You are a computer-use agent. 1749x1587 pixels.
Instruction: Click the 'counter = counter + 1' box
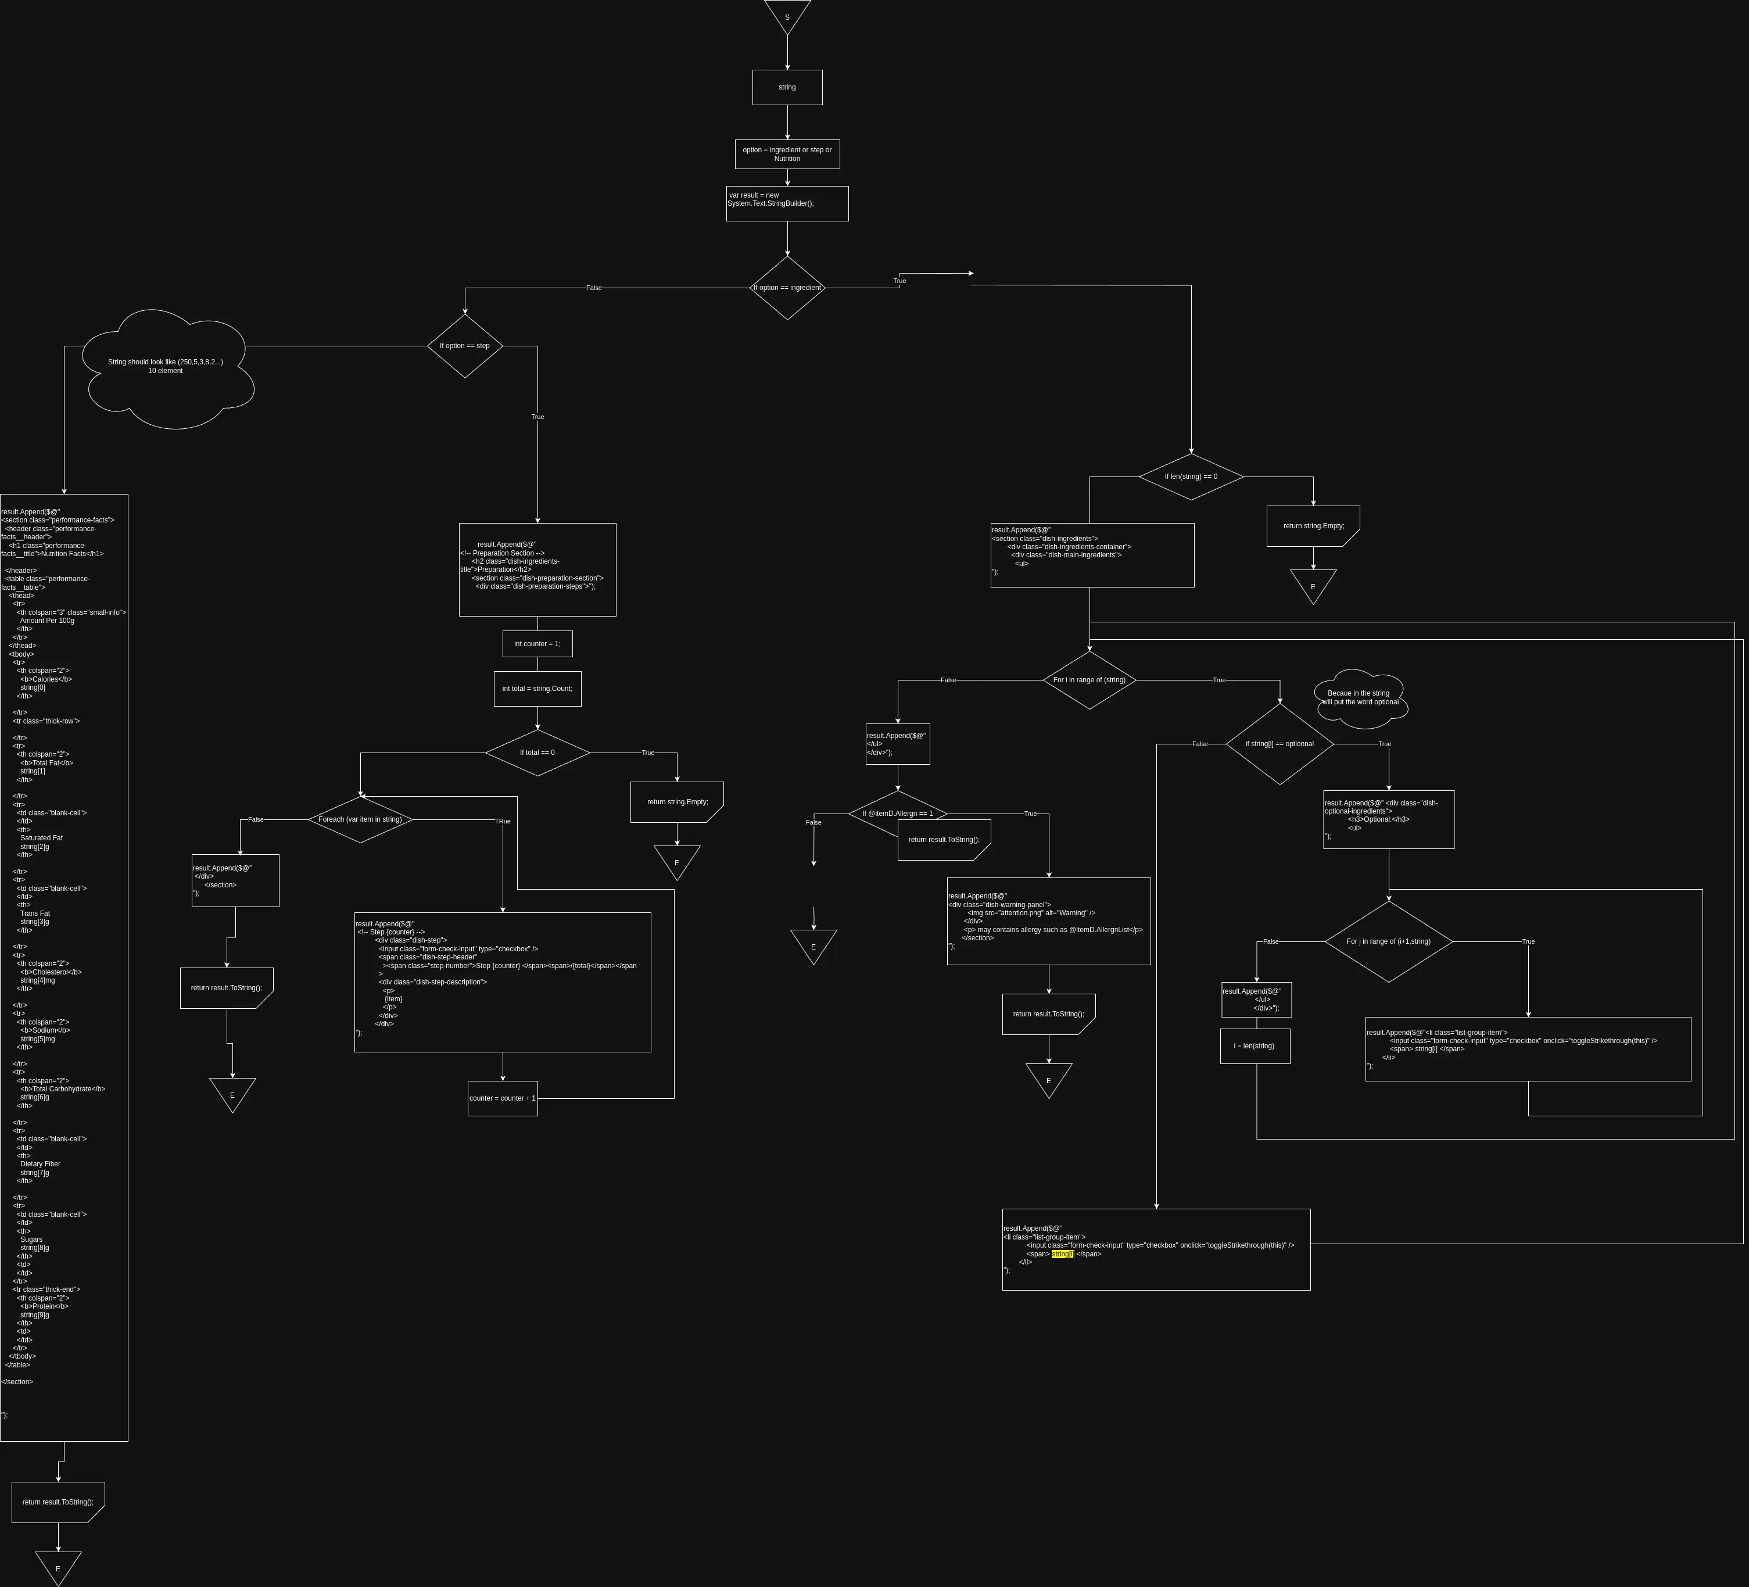502,1098
